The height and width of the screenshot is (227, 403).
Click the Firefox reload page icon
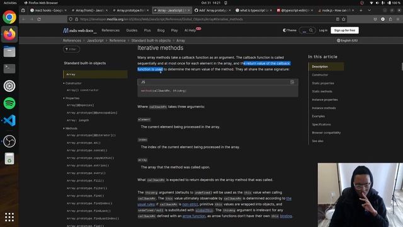click(39, 19)
